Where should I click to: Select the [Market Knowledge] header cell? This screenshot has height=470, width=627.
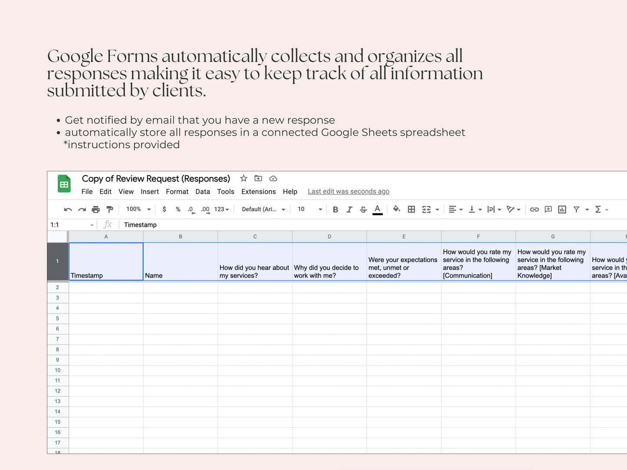[553, 261]
